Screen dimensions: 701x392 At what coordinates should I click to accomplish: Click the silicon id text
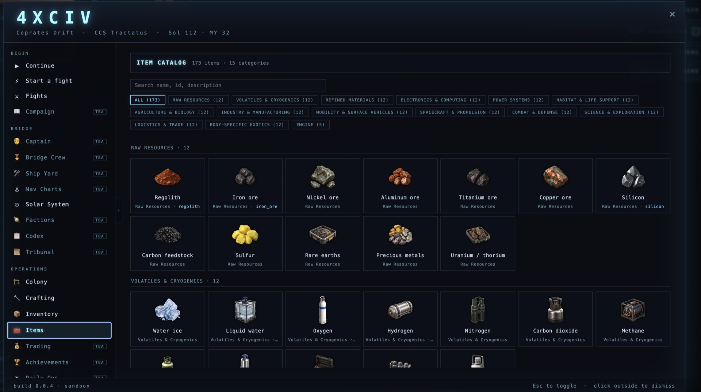[654, 207]
